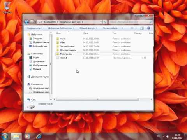Launch Windows Media Player from the taskbar
Screen dimensions: 187x140
click(x=27, y=136)
